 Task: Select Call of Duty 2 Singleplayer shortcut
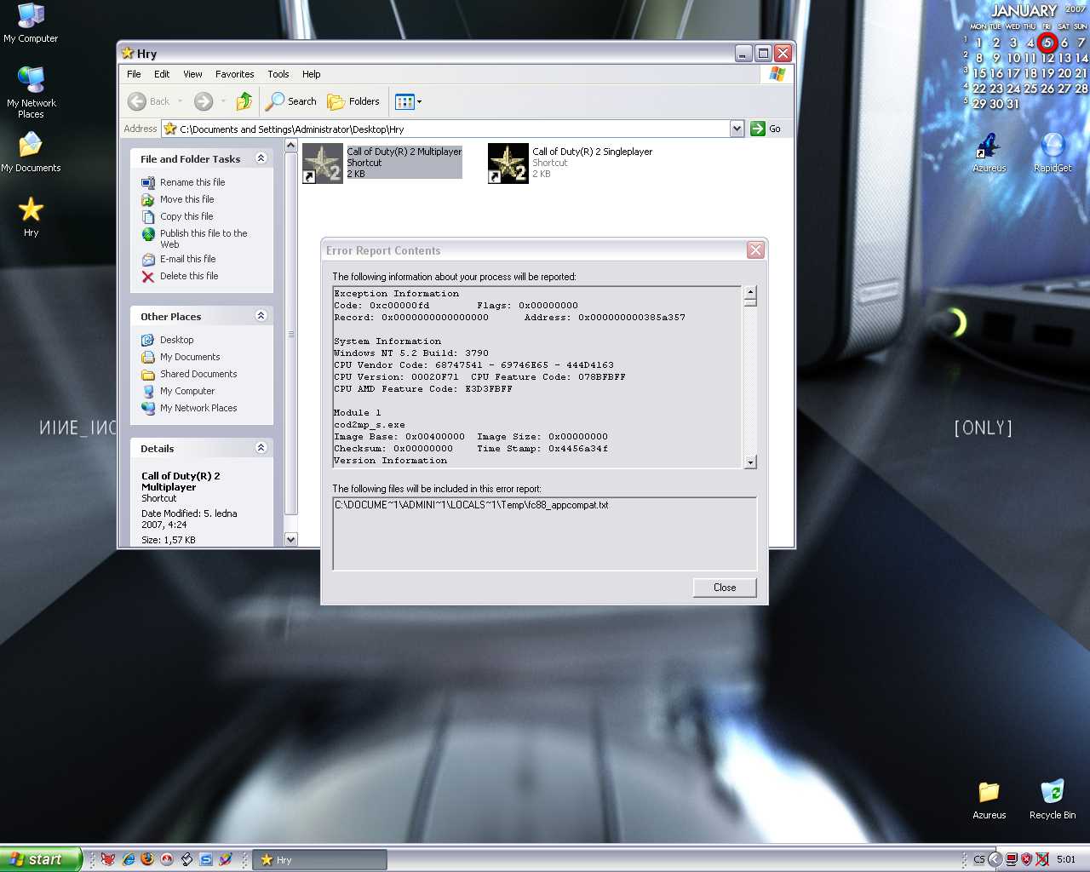point(508,163)
